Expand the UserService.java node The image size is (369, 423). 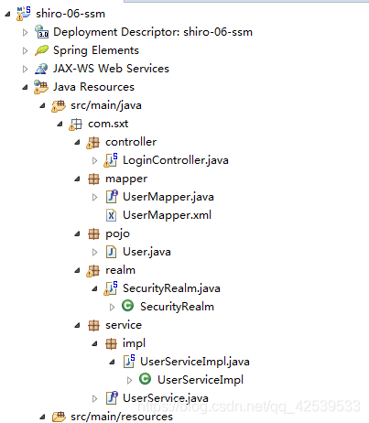94,398
